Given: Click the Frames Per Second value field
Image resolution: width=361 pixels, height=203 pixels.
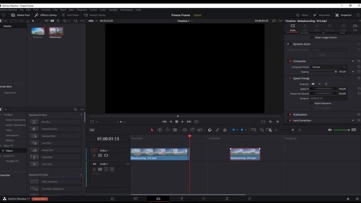Looking at the screenshot, I should click(x=342, y=94).
